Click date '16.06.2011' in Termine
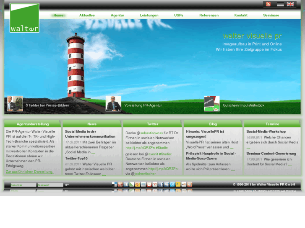 (254, 137)
